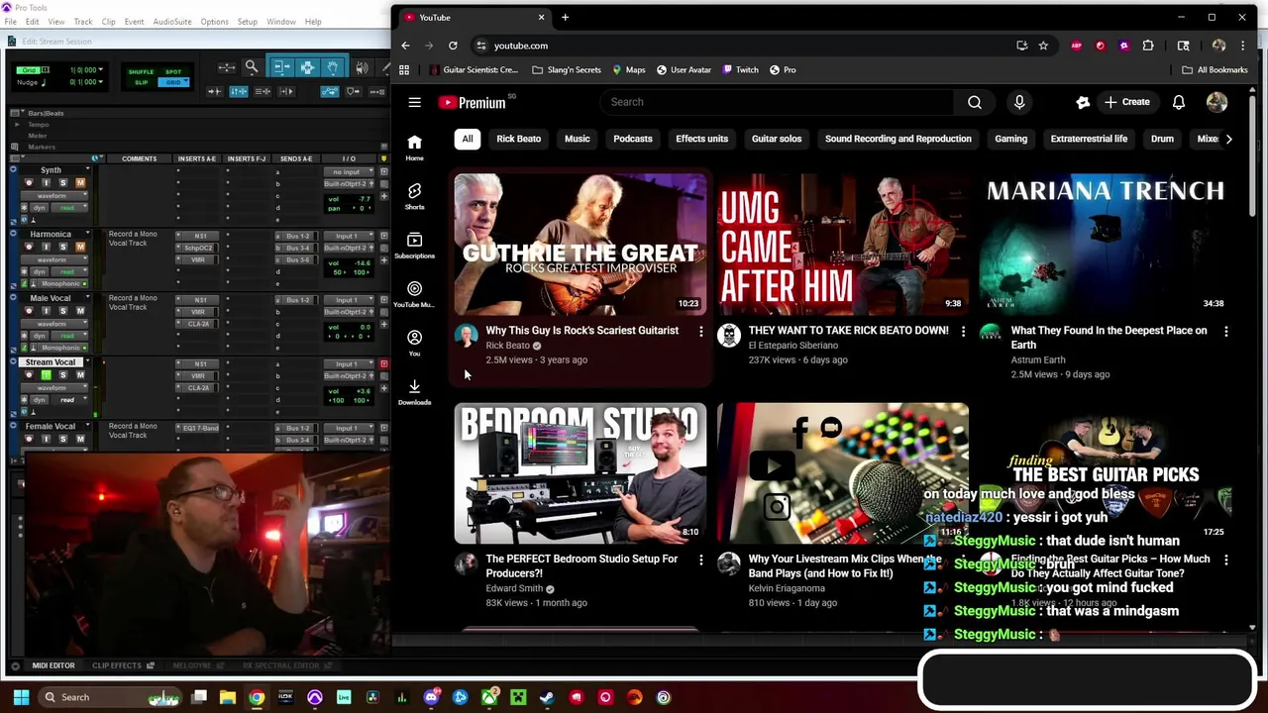Select the Scrubber speaker tool in Pro Tools

361,67
